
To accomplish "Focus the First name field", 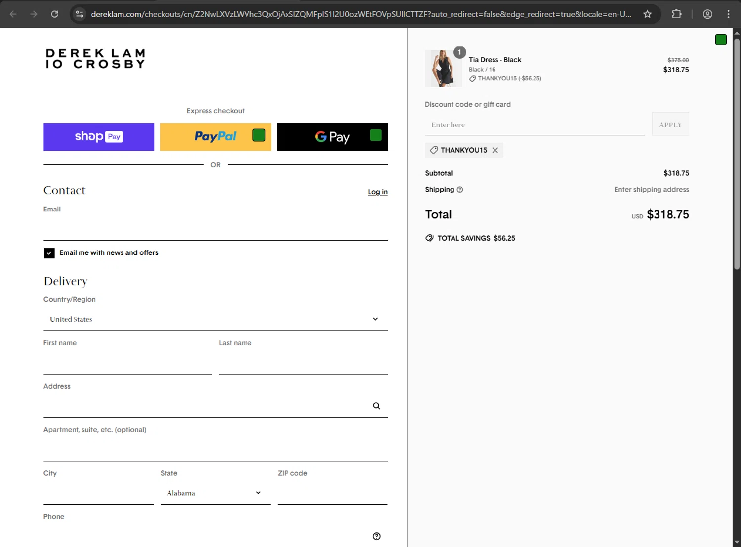I will pyautogui.click(x=127, y=363).
